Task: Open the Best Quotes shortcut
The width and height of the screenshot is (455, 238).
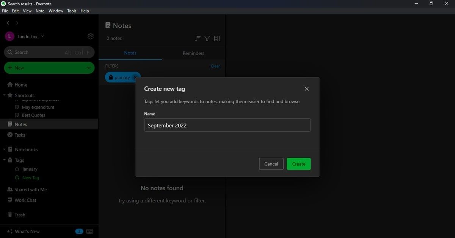Action: click(33, 115)
